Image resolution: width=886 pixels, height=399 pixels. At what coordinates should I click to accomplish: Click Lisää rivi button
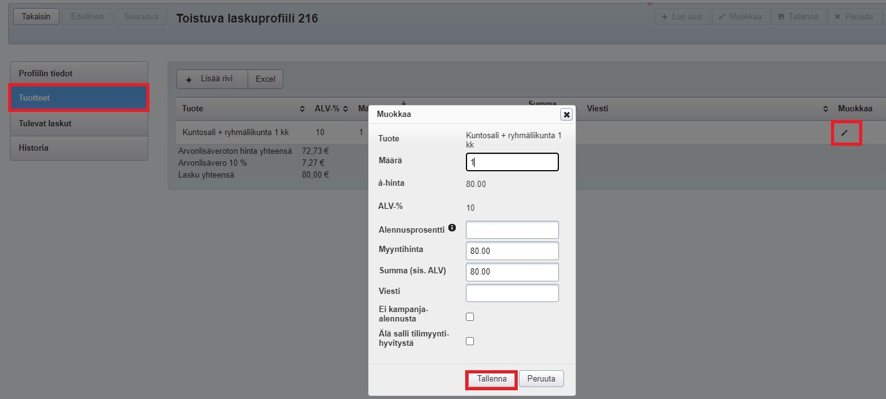click(x=212, y=79)
